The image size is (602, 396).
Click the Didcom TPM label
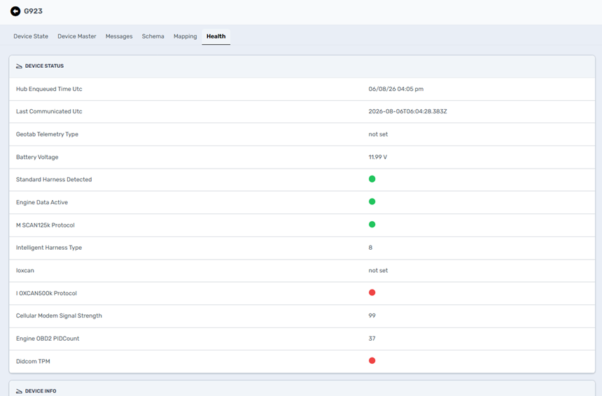[x=33, y=361]
